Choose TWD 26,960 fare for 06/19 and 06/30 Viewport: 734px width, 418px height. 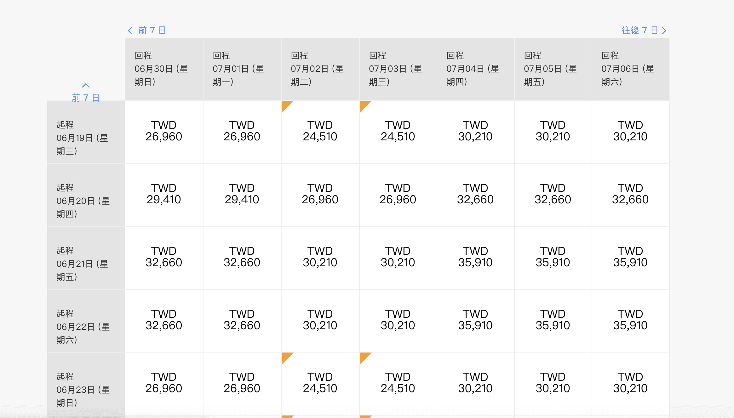pyautogui.click(x=164, y=132)
